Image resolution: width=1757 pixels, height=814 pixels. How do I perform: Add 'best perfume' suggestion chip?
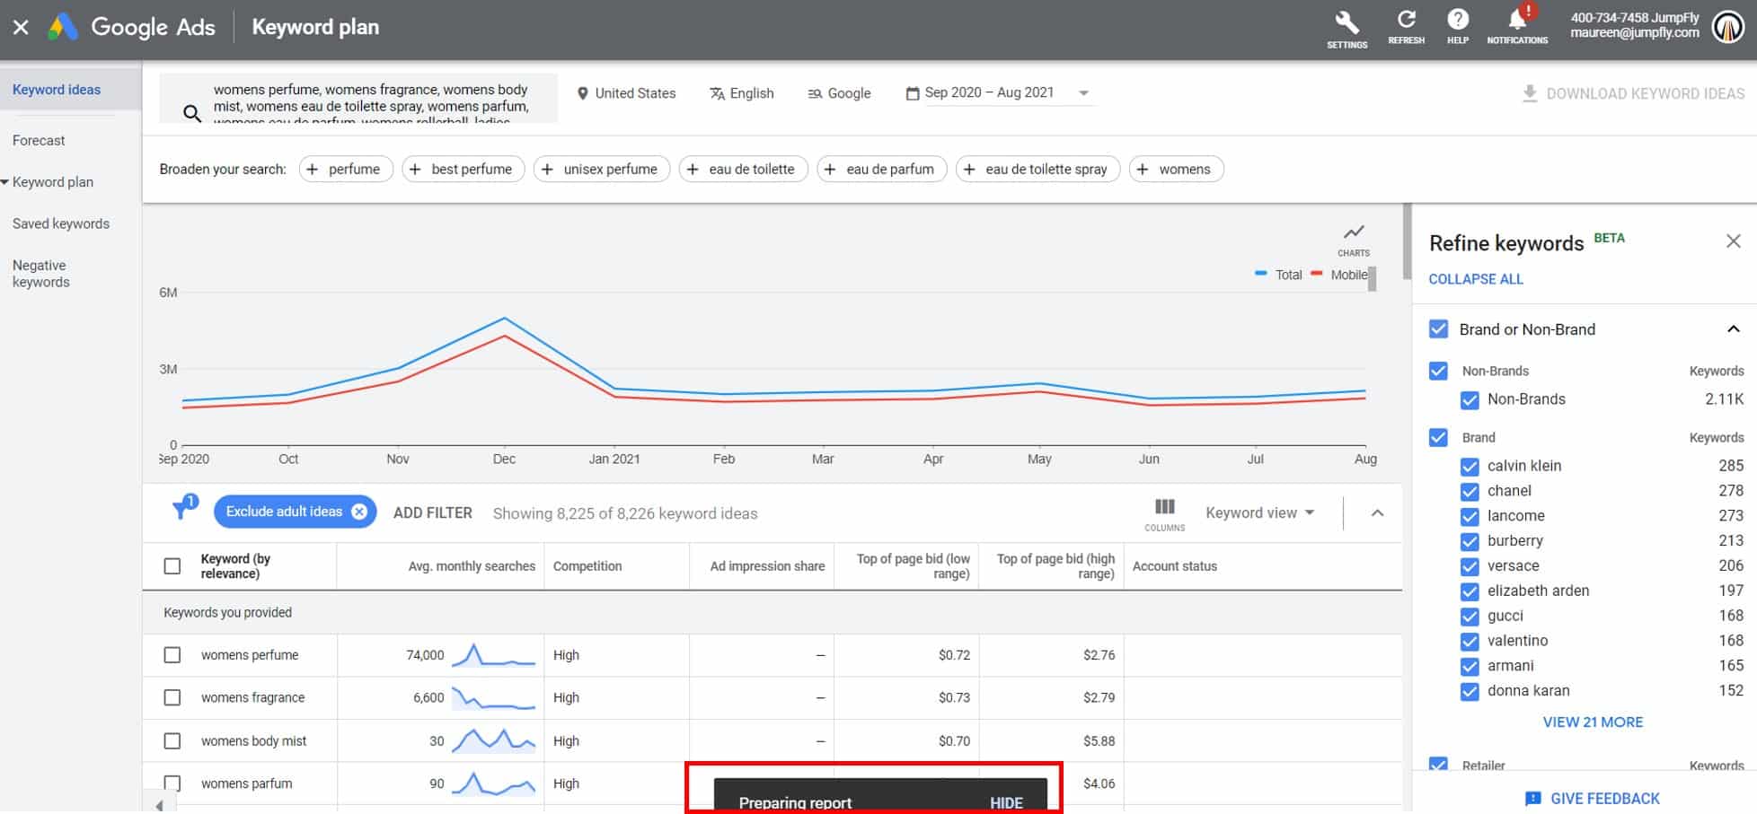(x=464, y=169)
